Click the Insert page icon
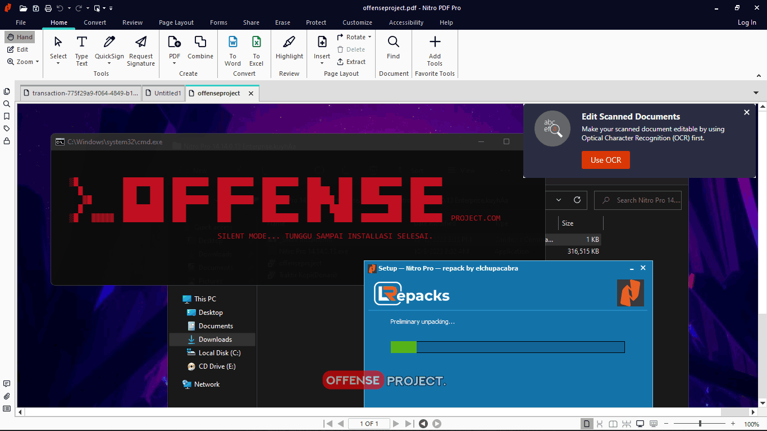 322,43
